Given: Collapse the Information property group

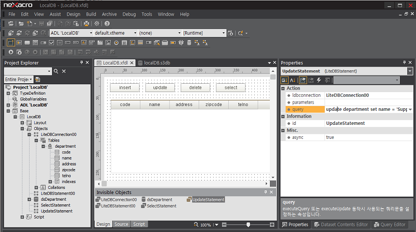Looking at the screenshot, I should [283, 117].
